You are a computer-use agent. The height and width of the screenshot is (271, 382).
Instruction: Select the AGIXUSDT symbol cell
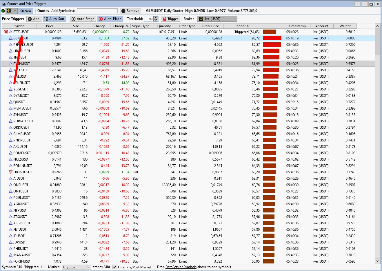pos(21,204)
